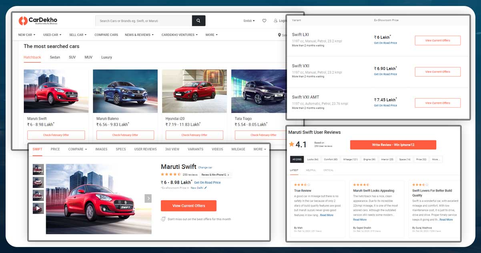Screen dimensions: 481x253
Task: Switch to PRICE tab on Swift page
Action: pyautogui.click(x=55, y=149)
